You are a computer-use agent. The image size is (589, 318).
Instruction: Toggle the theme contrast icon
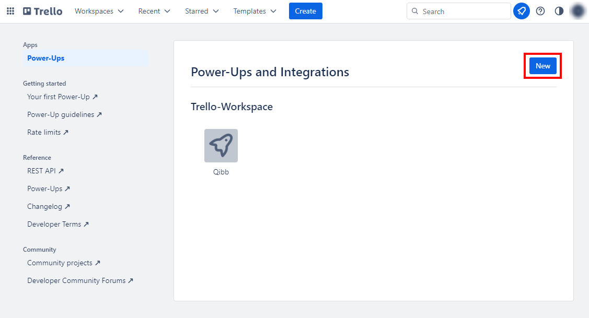pos(559,11)
